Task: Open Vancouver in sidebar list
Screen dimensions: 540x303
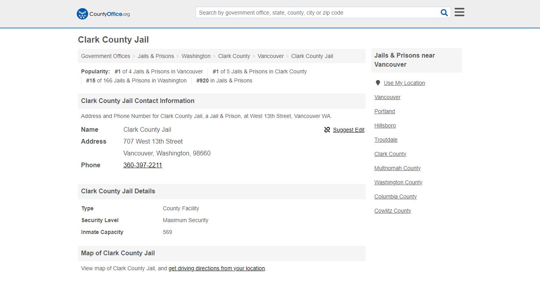Action: coord(387,97)
